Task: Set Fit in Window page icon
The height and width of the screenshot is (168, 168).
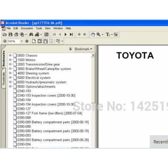Action: 40,41
